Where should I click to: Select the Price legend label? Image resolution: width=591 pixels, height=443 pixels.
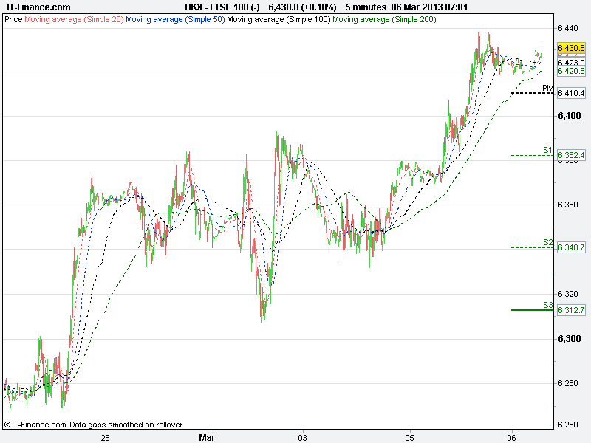13,19
